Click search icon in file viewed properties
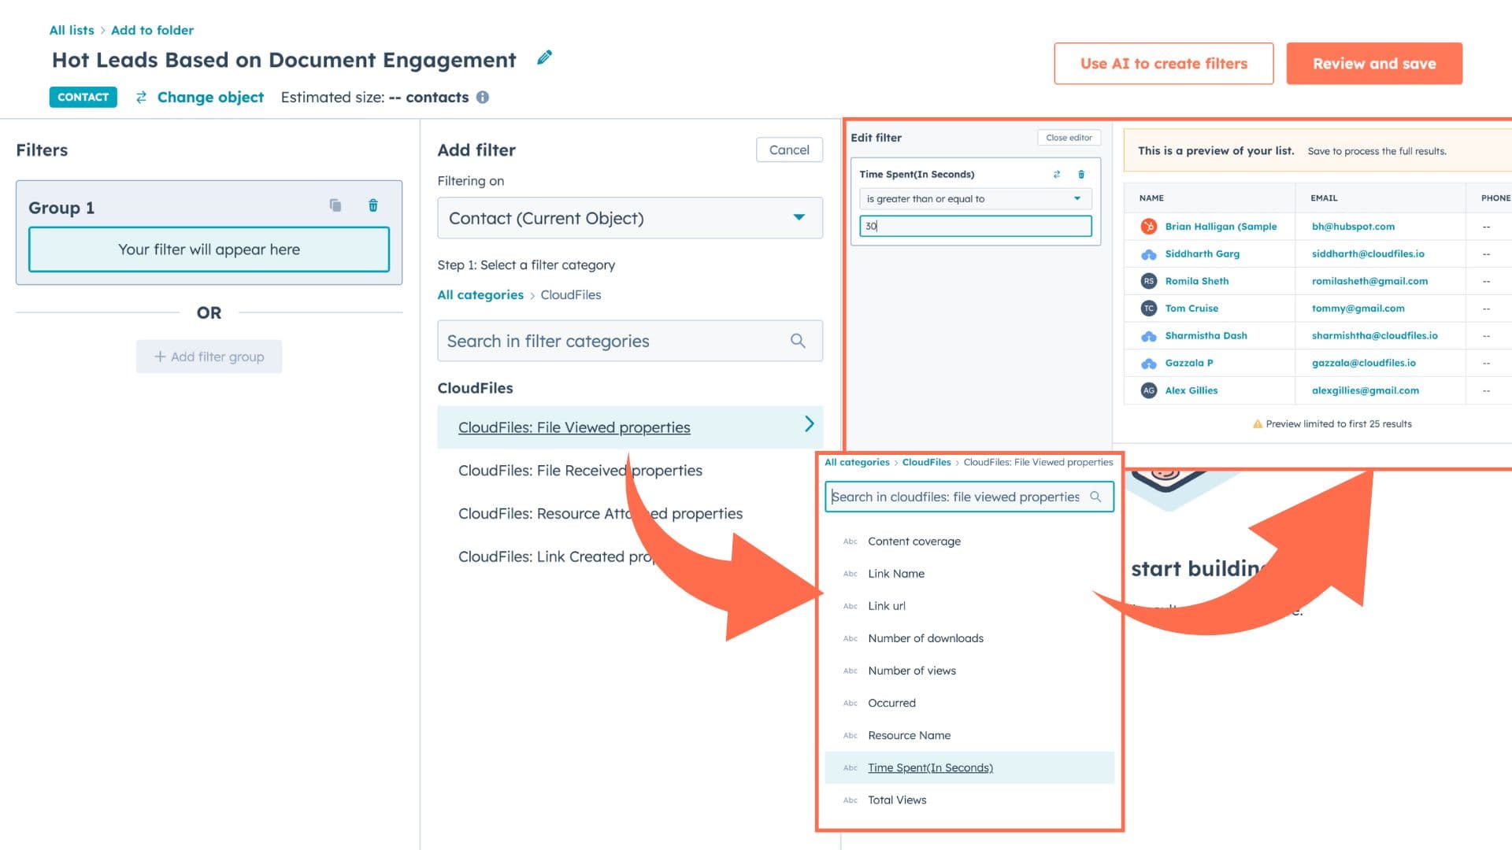The image size is (1512, 850). tap(1095, 497)
